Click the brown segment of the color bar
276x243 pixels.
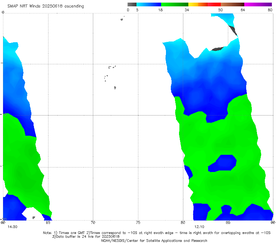(232, 4)
